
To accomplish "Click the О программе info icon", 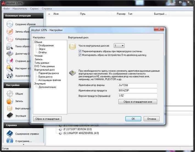I will click(x=10, y=141).
